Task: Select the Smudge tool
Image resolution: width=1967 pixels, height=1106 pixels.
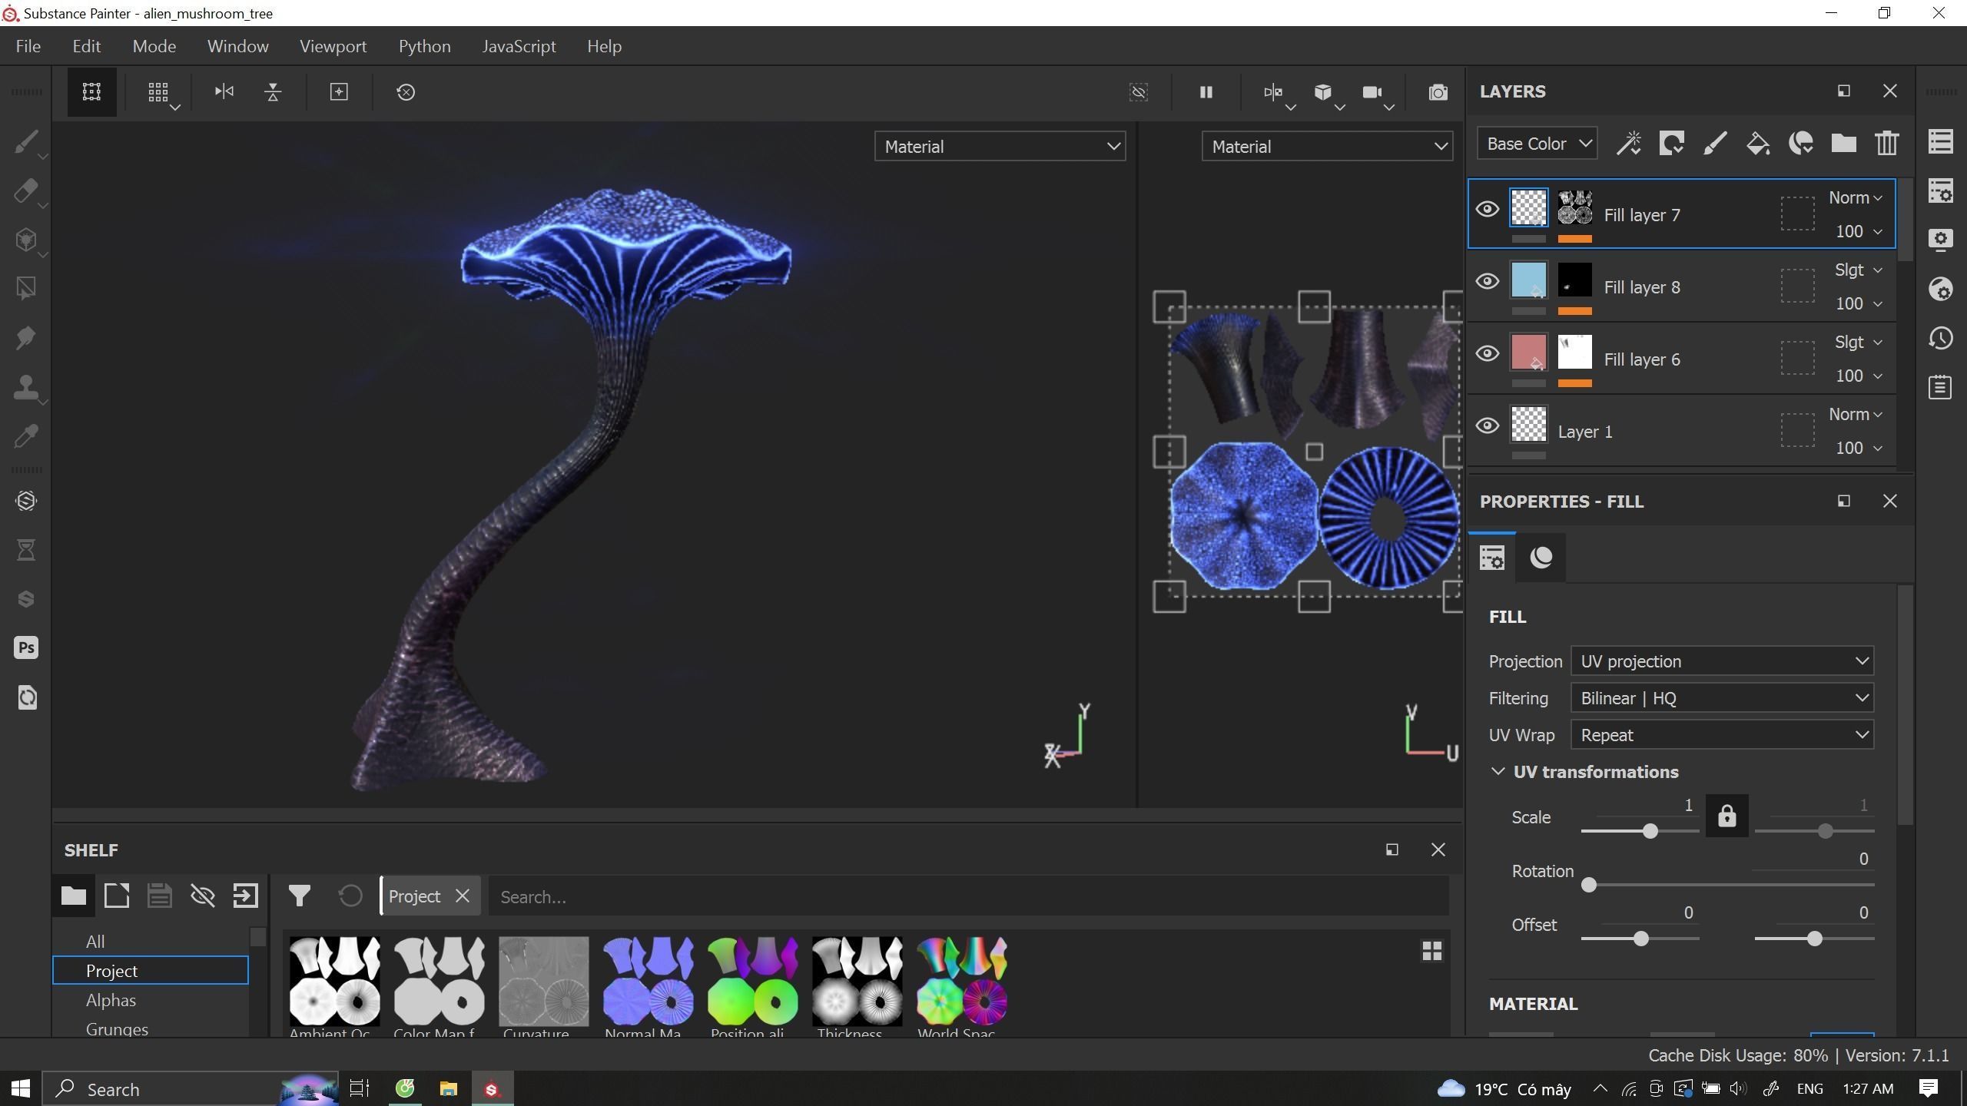Action: (x=26, y=338)
